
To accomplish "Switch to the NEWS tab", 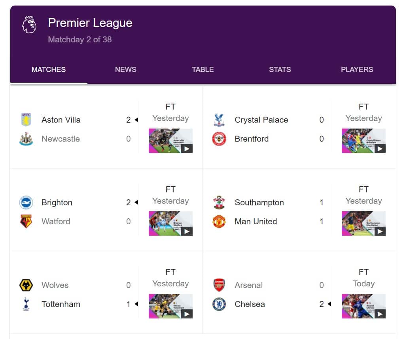I will [125, 69].
